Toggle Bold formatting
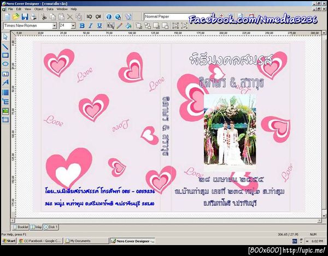 [x=82, y=26]
